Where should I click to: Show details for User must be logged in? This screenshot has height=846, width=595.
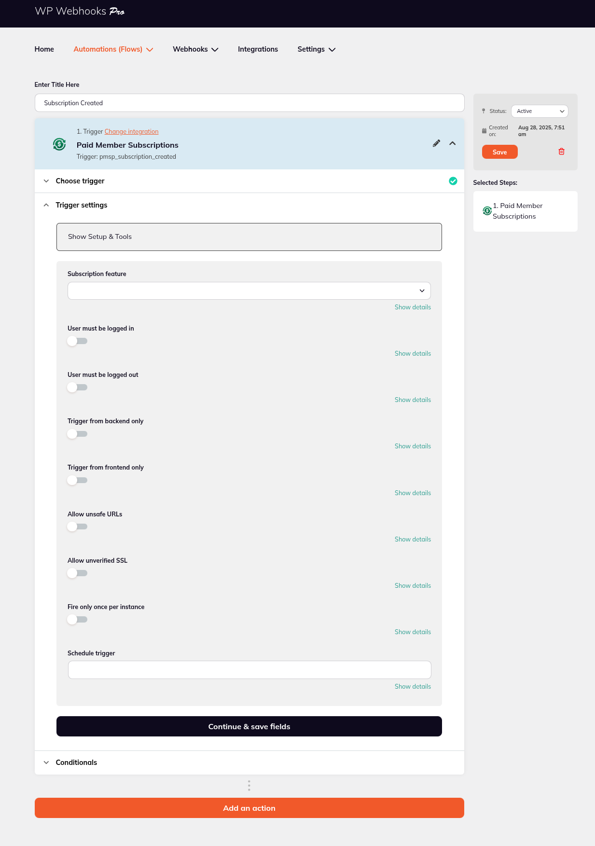[x=413, y=354]
